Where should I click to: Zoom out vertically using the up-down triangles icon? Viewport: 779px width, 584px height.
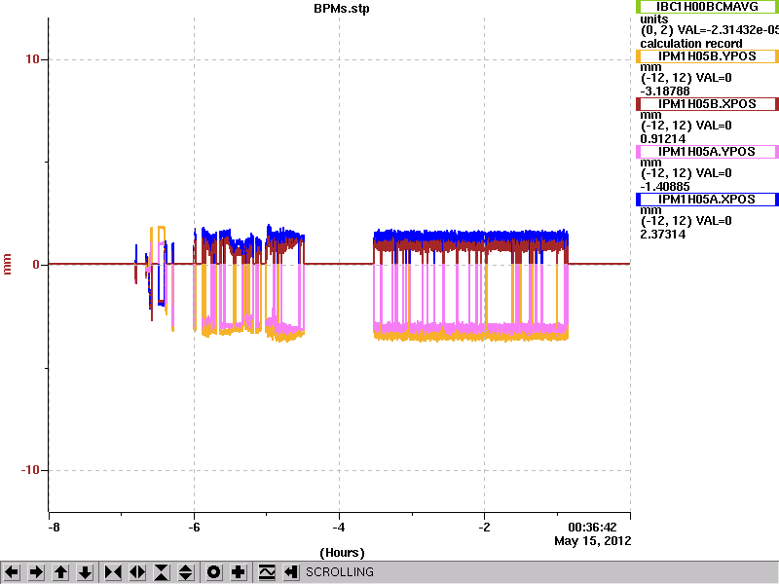click(x=186, y=572)
